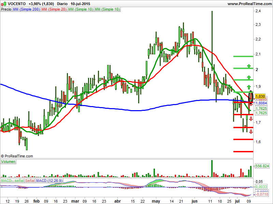Image resolution: width=273 pixels, height=204 pixels.
Task: Click the topmost green up arrow near 2
Action: [249, 66]
